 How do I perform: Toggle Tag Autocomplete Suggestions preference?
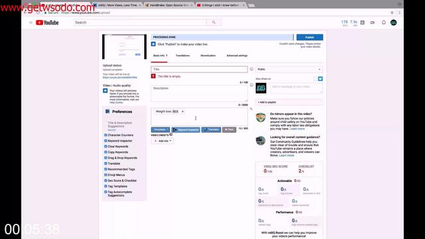pyautogui.click(x=106, y=192)
